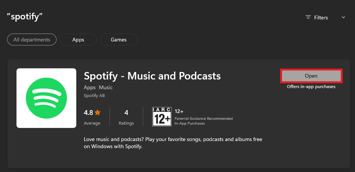Switch to the Games department filter
The width and height of the screenshot is (355, 172).
(x=119, y=40)
